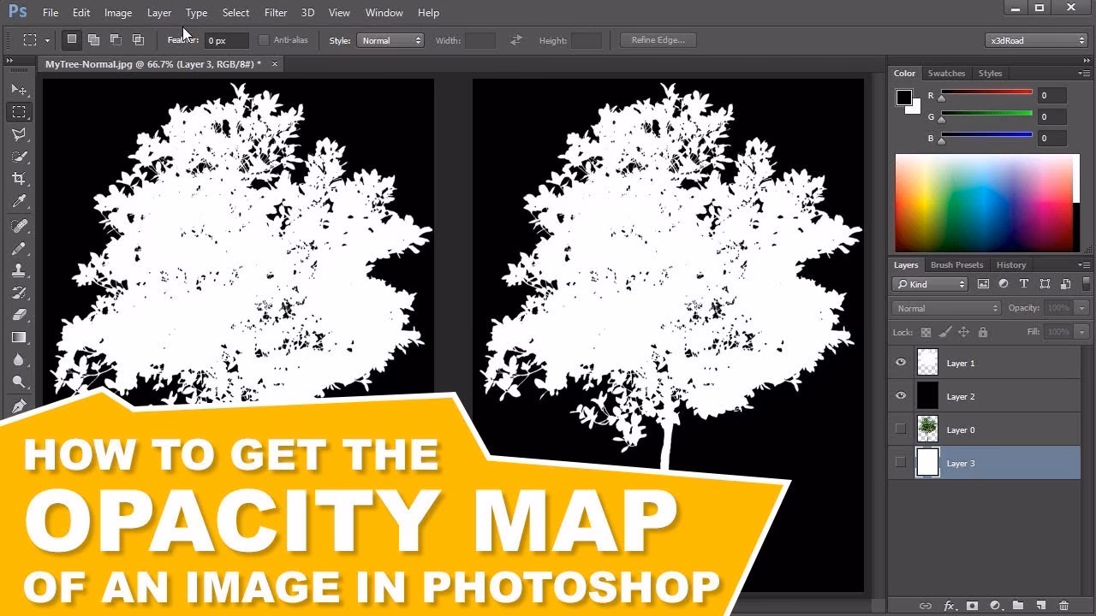This screenshot has height=616, width=1096.
Task: Add a layer mask to the selected layer
Action: (972, 604)
